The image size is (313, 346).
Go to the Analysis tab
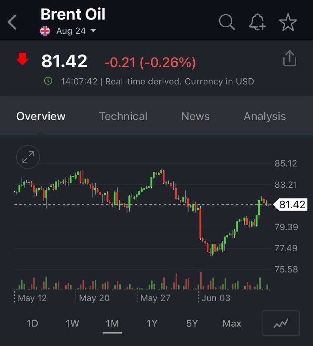click(x=265, y=116)
